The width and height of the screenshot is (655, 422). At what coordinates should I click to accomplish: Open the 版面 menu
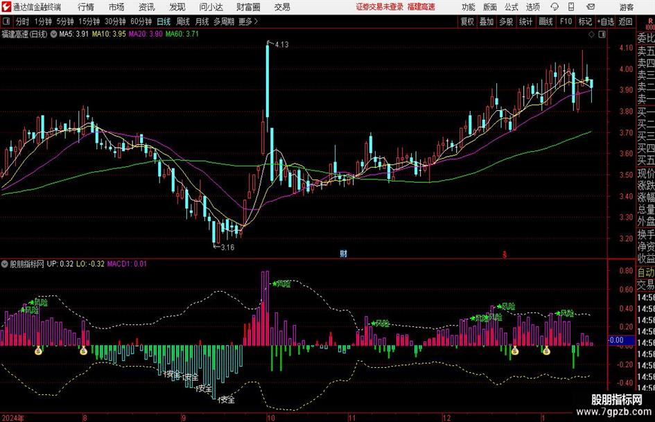click(x=489, y=7)
